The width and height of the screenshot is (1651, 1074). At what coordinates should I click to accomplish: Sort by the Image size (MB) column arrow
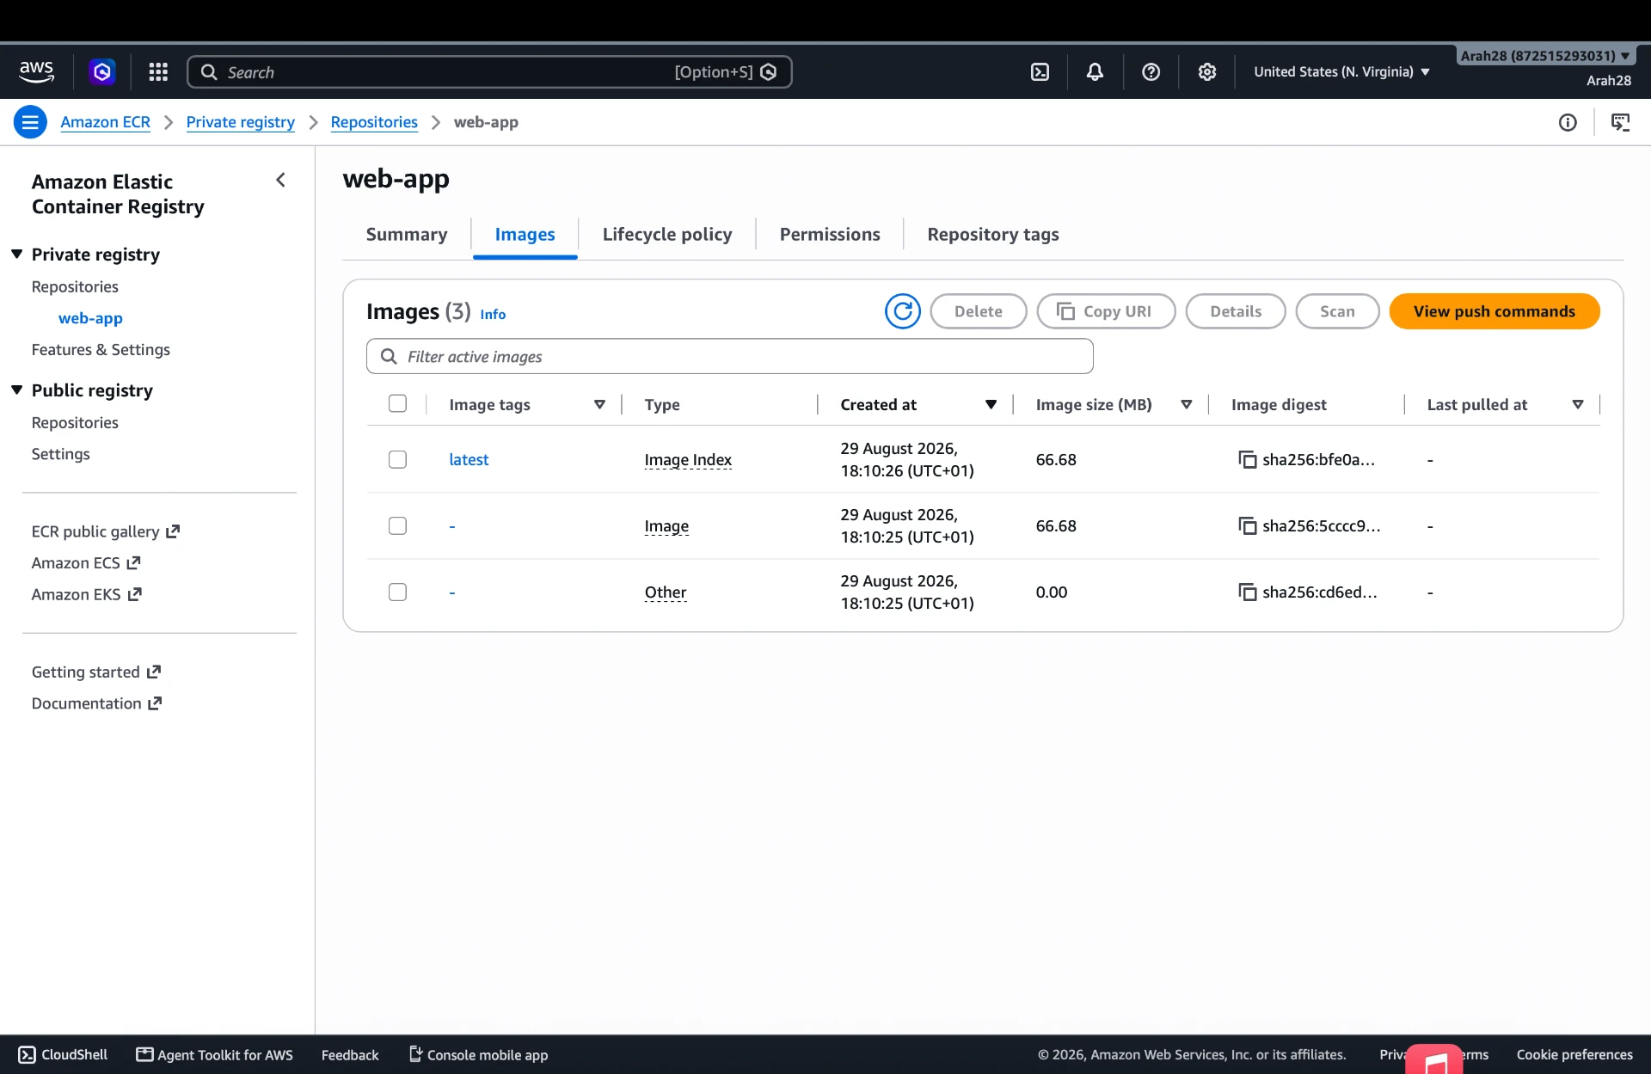[1186, 404]
